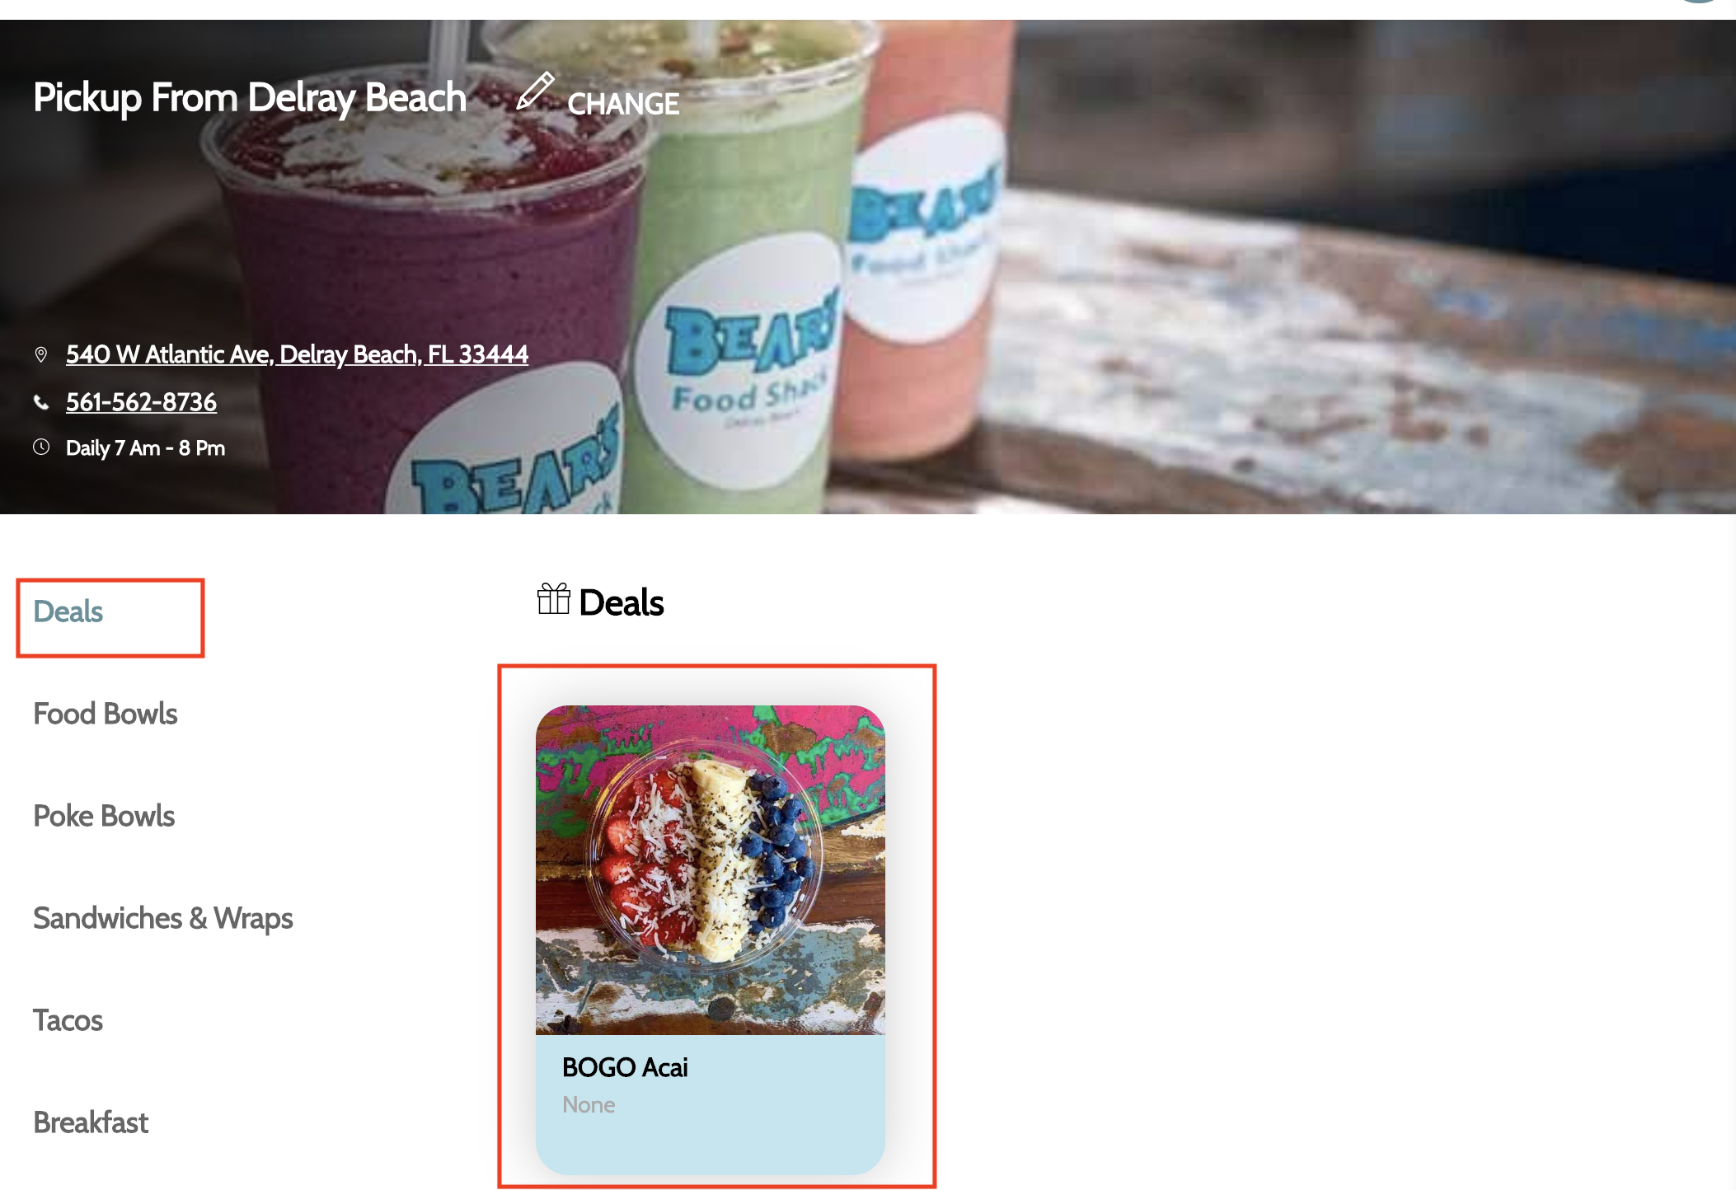
Task: Open the Breakfast category
Action: (x=91, y=1122)
